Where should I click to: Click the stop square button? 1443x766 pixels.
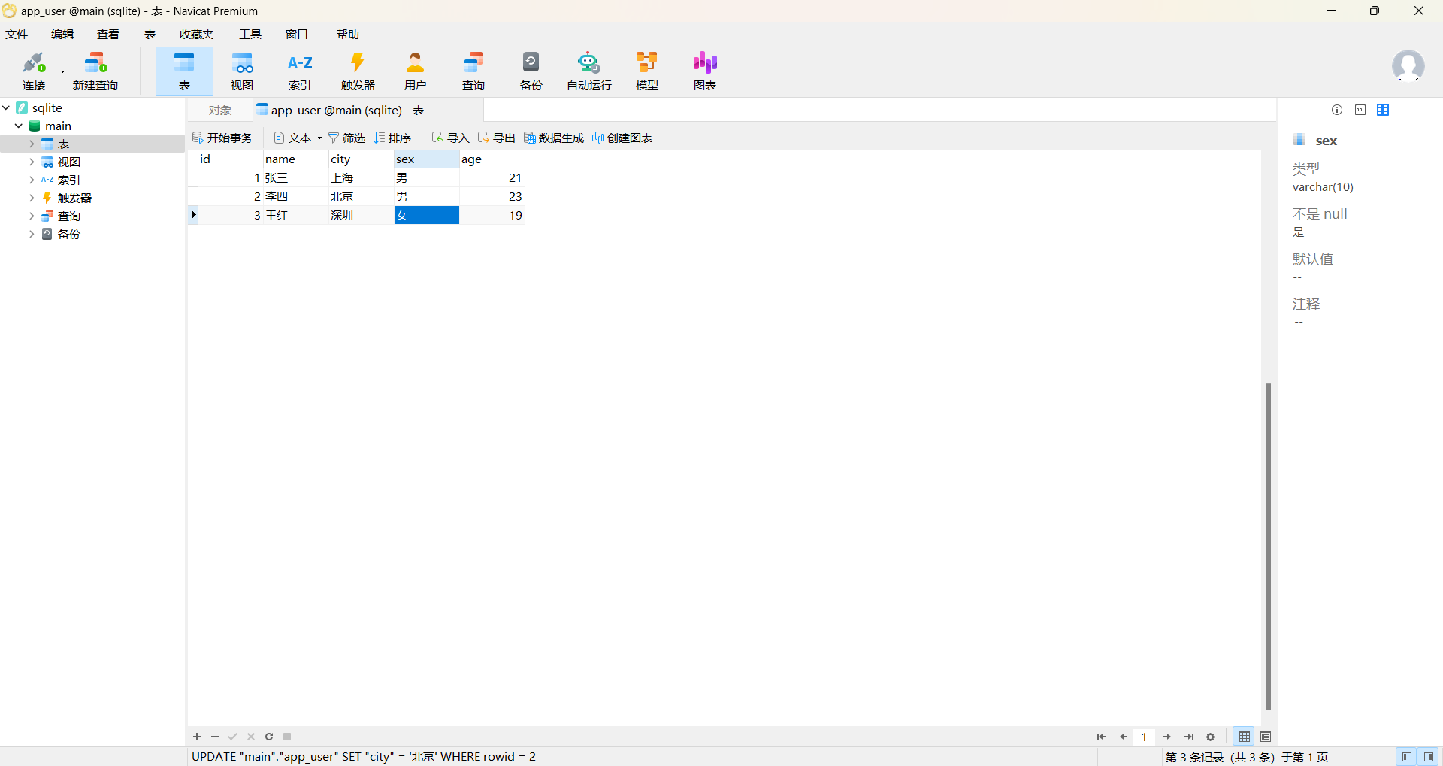pyautogui.click(x=287, y=737)
